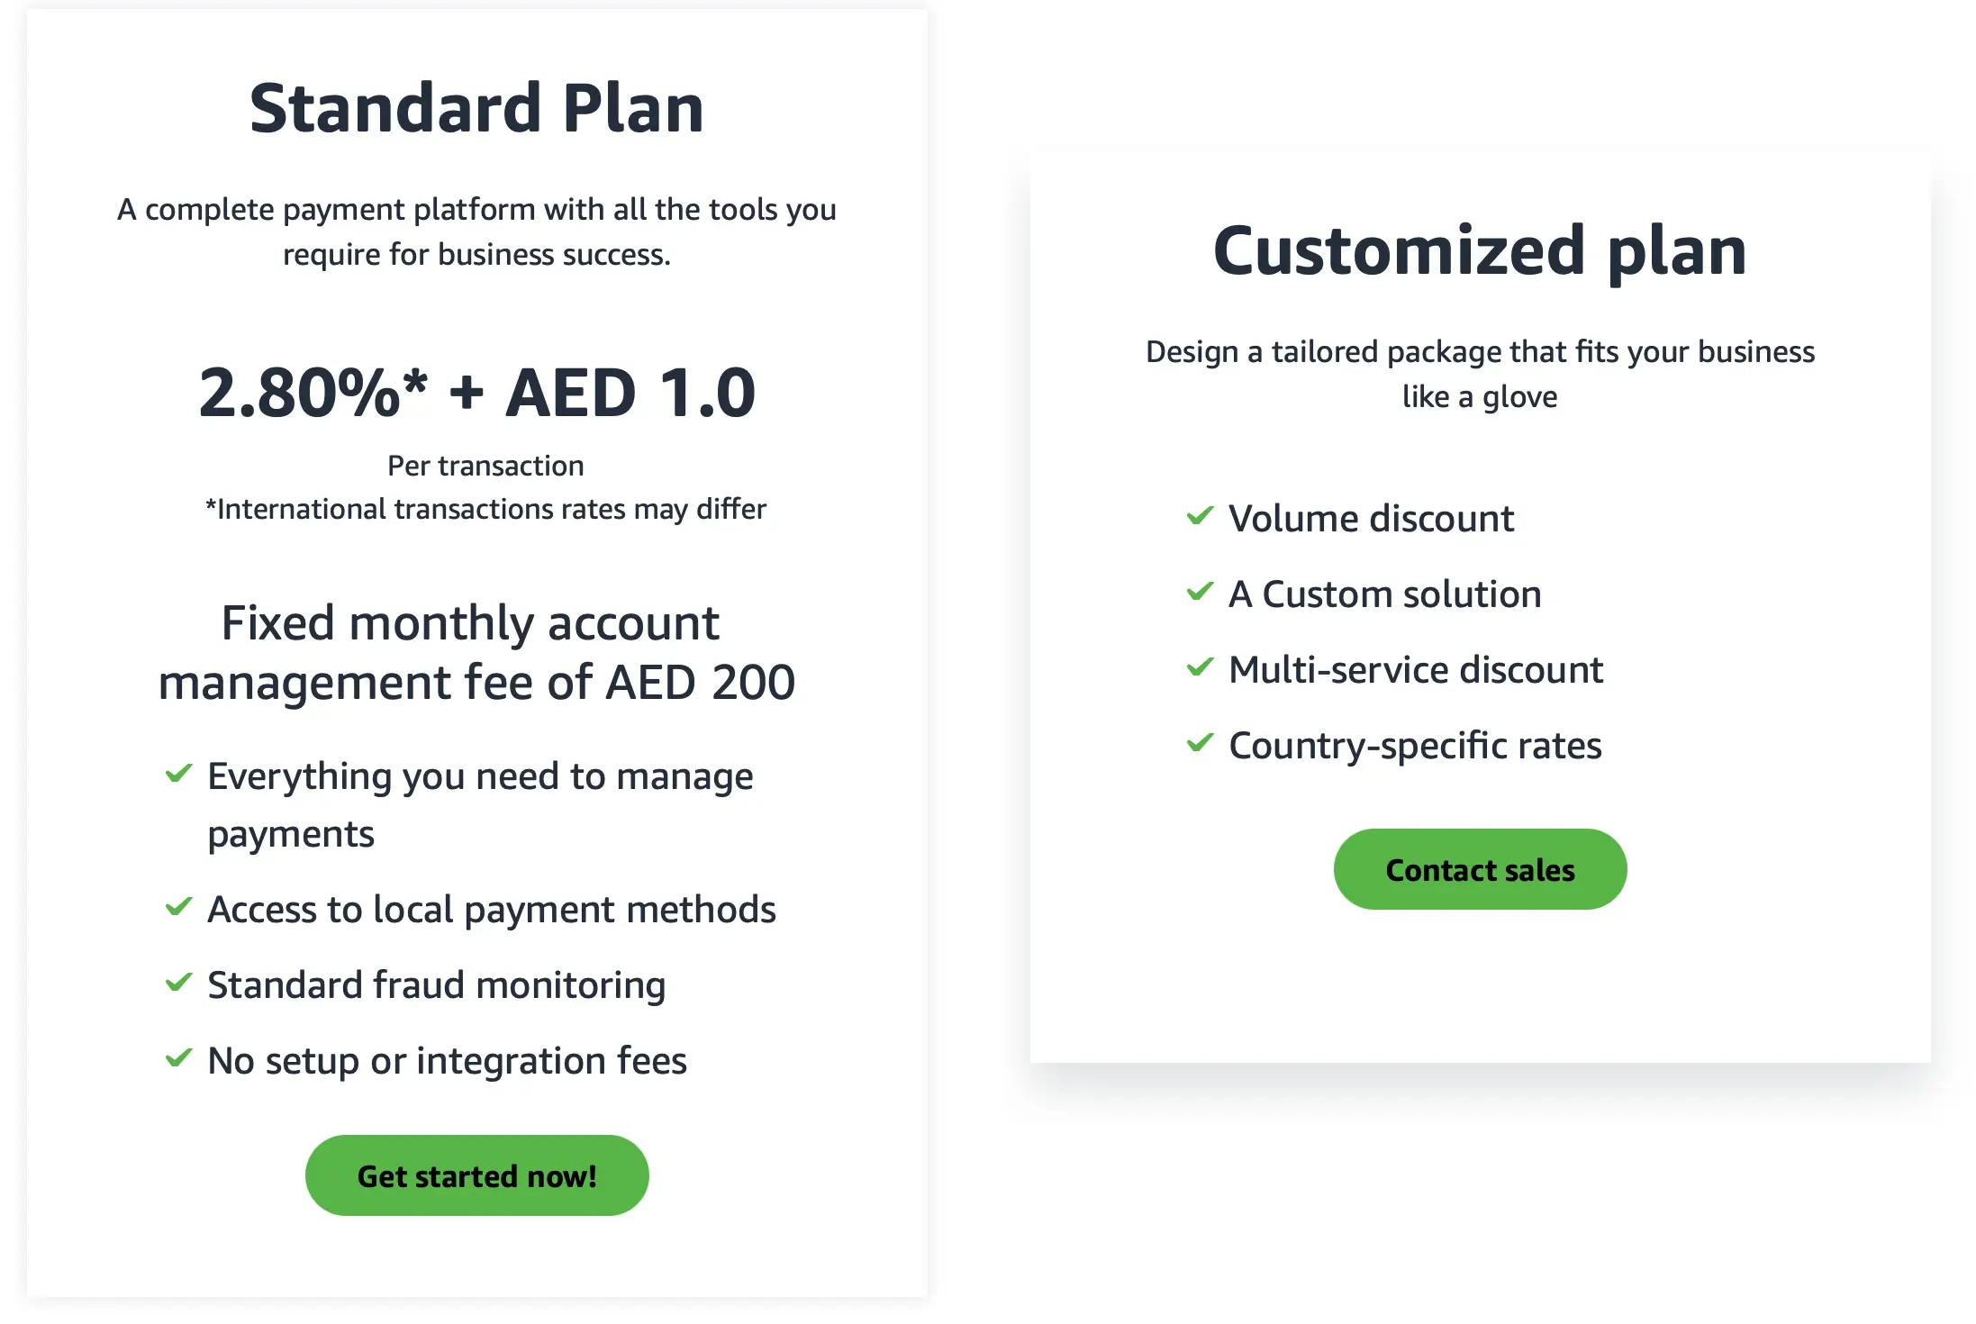Click the Get started now! button
Screen dimensions: 1976x1324
coord(476,1174)
